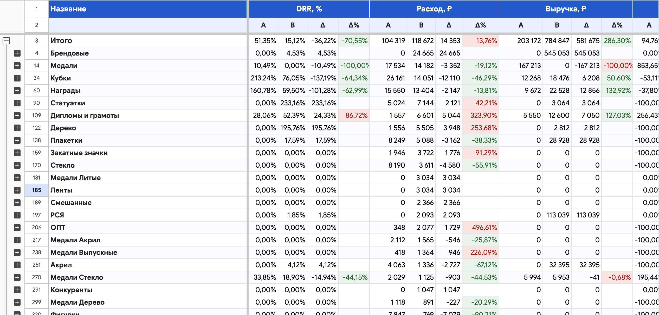Click the 13,76% expense change cell

(481, 41)
